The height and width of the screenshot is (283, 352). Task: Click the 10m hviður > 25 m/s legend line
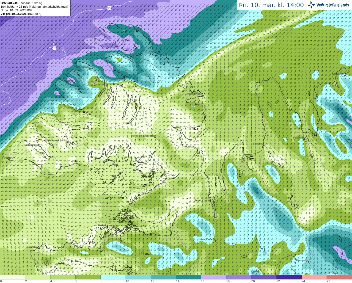pos(34,7)
